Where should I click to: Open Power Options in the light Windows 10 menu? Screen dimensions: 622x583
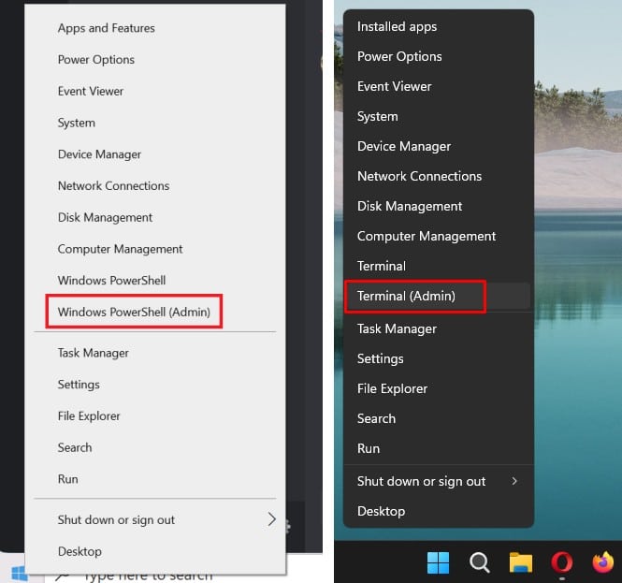155,60
